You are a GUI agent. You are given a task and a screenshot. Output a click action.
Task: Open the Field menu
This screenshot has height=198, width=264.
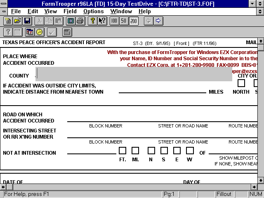click(69, 11)
